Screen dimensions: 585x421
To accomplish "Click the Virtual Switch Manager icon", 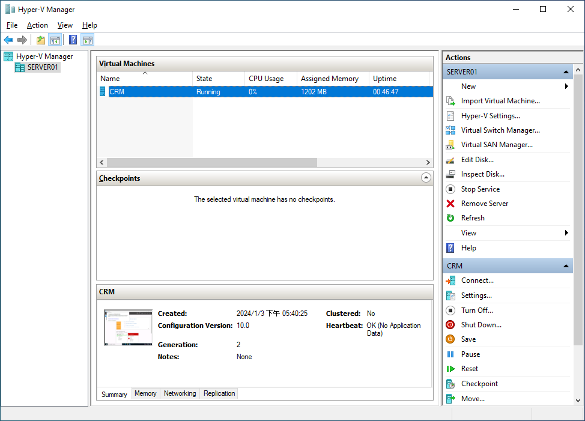I will pyautogui.click(x=450, y=130).
